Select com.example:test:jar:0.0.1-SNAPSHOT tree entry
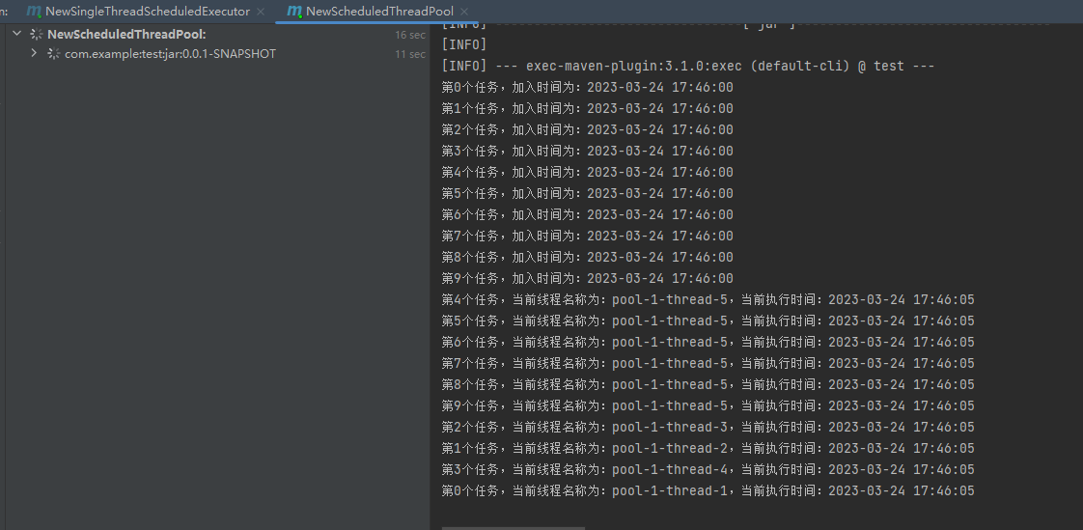The height and width of the screenshot is (530, 1083). (x=171, y=53)
